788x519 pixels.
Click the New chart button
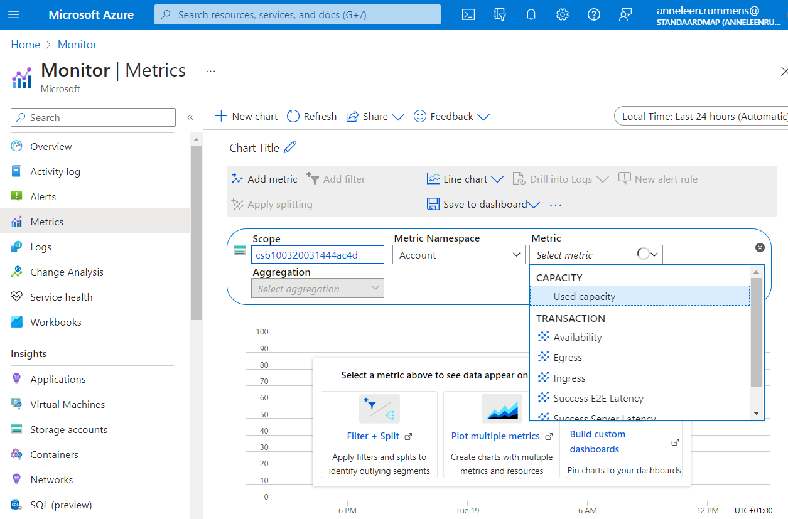[x=246, y=116]
